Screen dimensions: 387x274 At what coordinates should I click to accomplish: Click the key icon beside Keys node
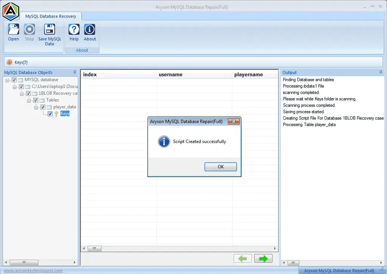tap(56, 114)
